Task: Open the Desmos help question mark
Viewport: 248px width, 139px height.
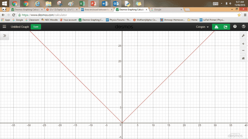Action: (235, 27)
